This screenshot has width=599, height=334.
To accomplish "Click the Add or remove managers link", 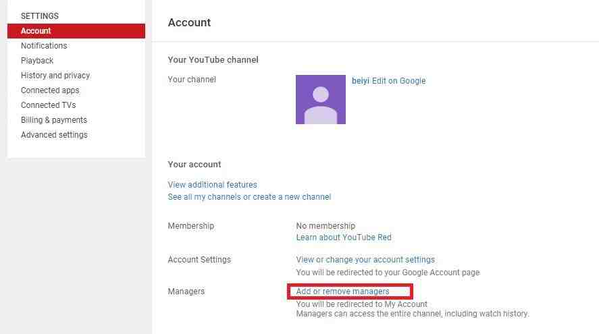I will [342, 291].
